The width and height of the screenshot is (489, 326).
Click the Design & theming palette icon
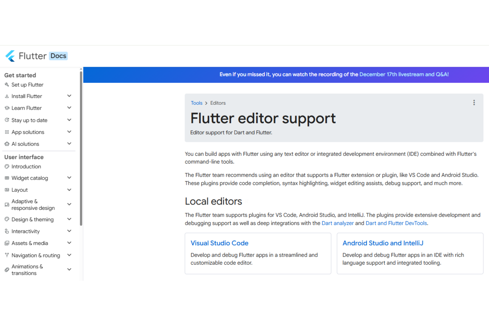pyautogui.click(x=7, y=219)
